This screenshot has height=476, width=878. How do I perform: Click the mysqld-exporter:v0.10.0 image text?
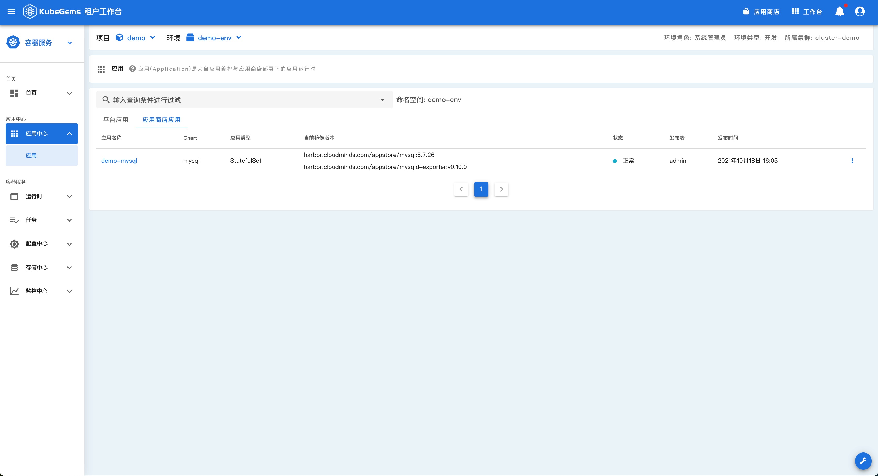385,167
